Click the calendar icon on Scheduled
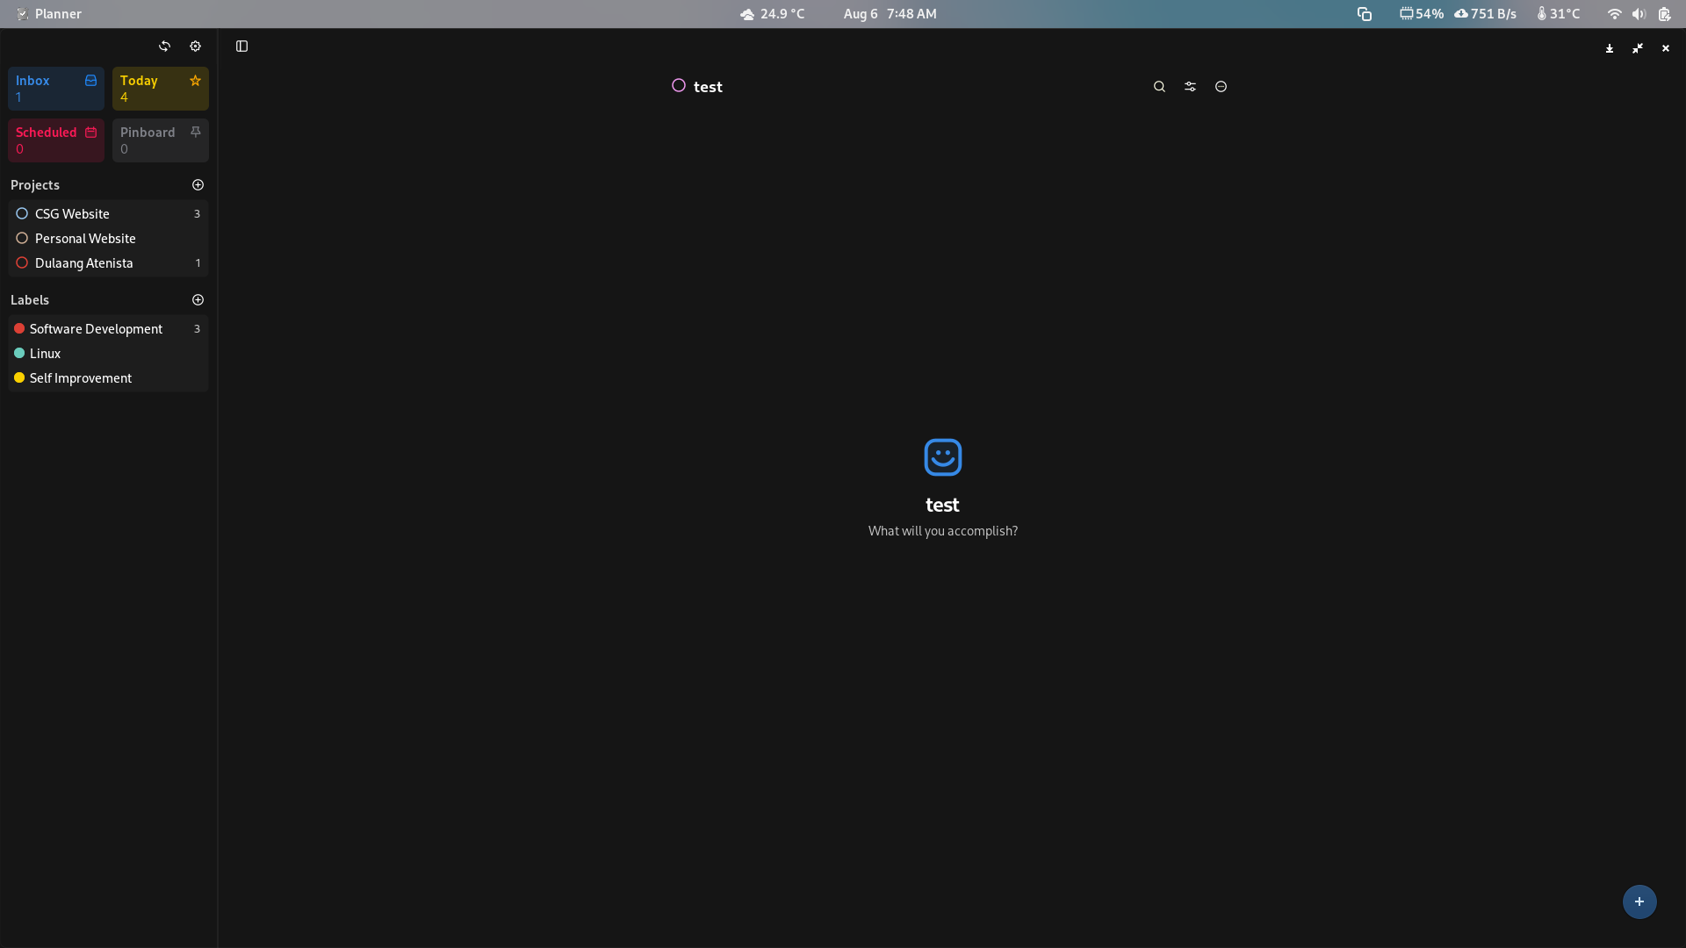Viewport: 1686px width, 948px height. [x=90, y=133]
